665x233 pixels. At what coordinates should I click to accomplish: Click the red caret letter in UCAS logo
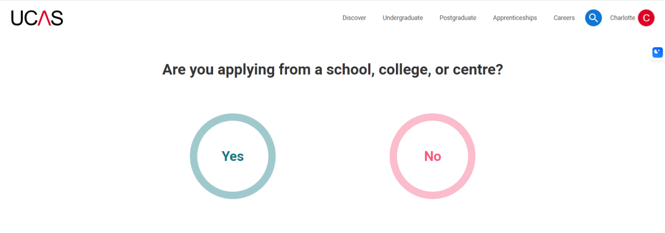coord(44,18)
